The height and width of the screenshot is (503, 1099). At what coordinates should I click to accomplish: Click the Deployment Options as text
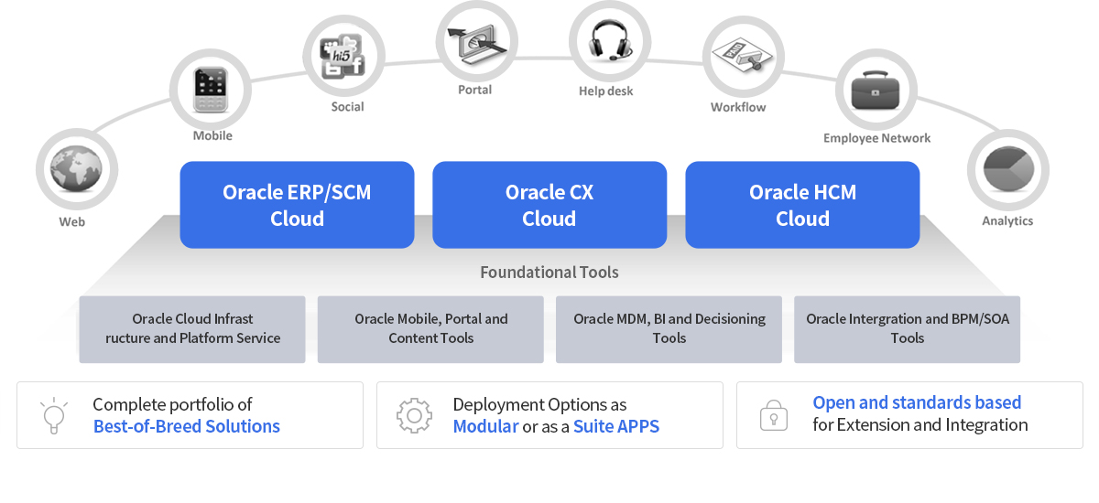click(539, 404)
